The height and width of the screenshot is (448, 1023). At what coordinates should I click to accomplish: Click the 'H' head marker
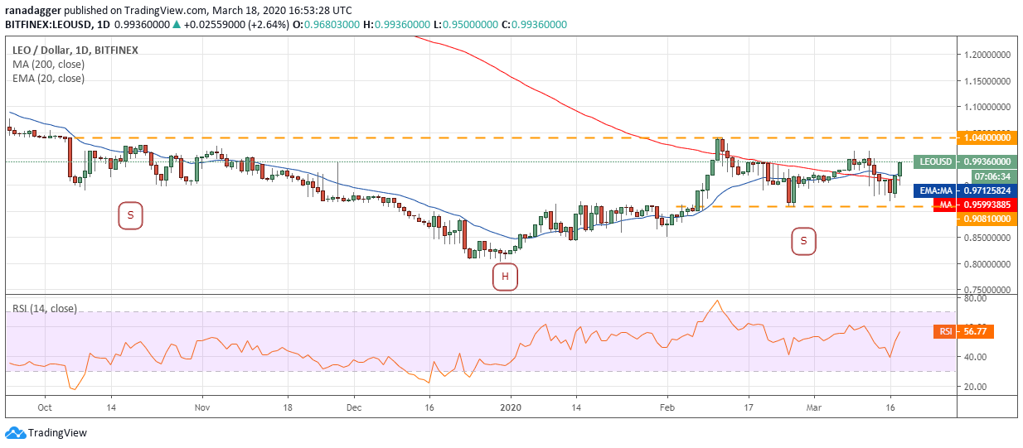coord(505,276)
